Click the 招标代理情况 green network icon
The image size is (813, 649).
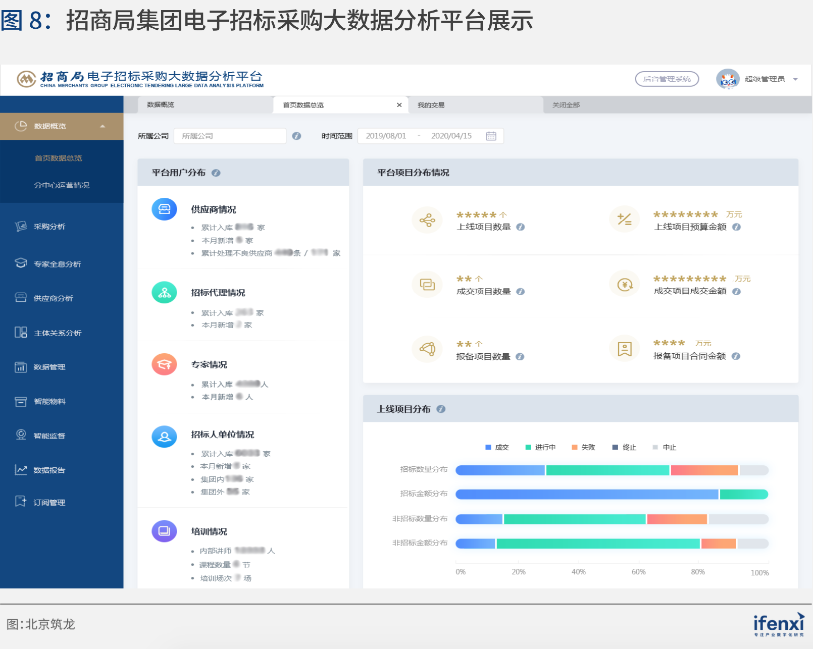tap(164, 293)
